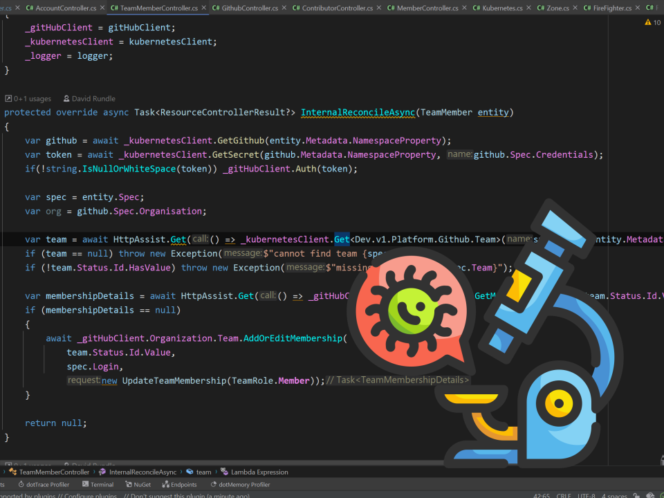The height and width of the screenshot is (498, 664).
Task: Click 'return null;' statement
Action: click(x=56, y=423)
